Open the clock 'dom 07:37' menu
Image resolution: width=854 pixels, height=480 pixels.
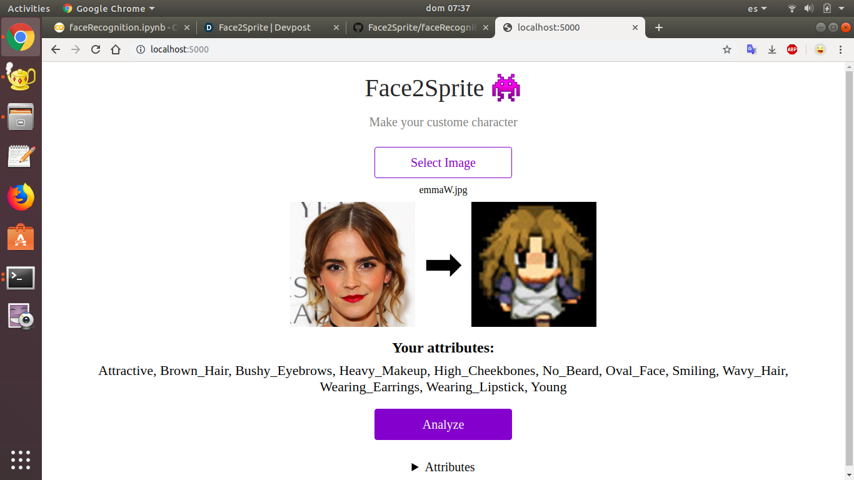(447, 8)
